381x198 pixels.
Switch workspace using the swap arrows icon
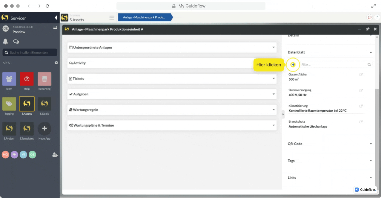pyautogui.click(x=55, y=28)
